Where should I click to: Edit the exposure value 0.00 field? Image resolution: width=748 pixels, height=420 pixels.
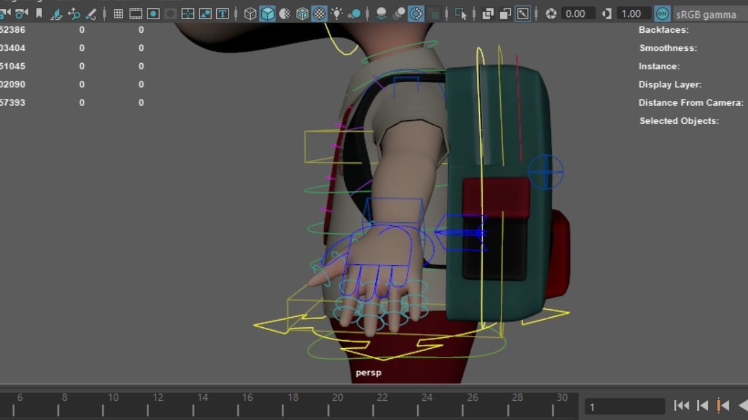click(579, 13)
